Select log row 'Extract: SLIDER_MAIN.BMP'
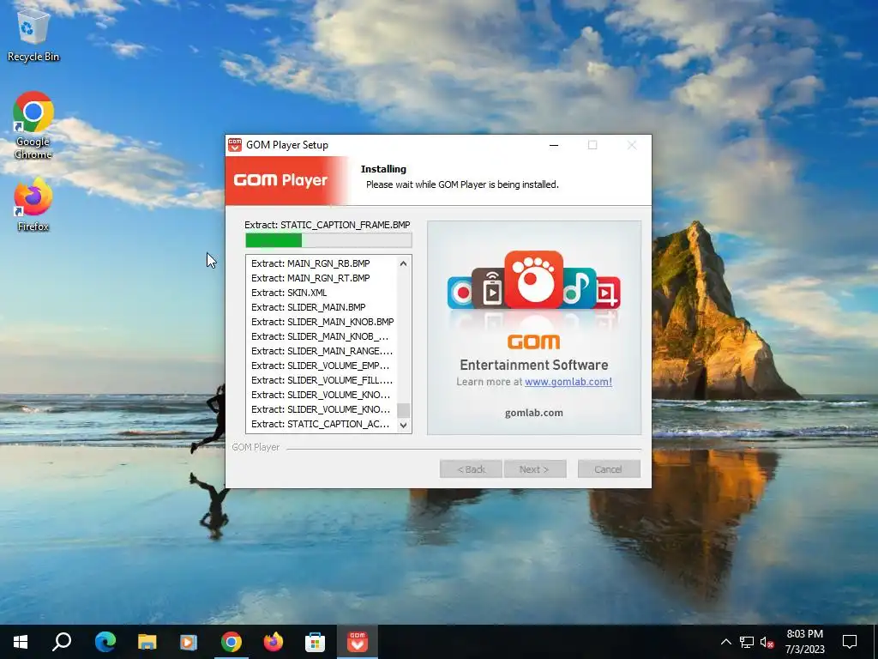Image resolution: width=878 pixels, height=659 pixels. click(309, 307)
